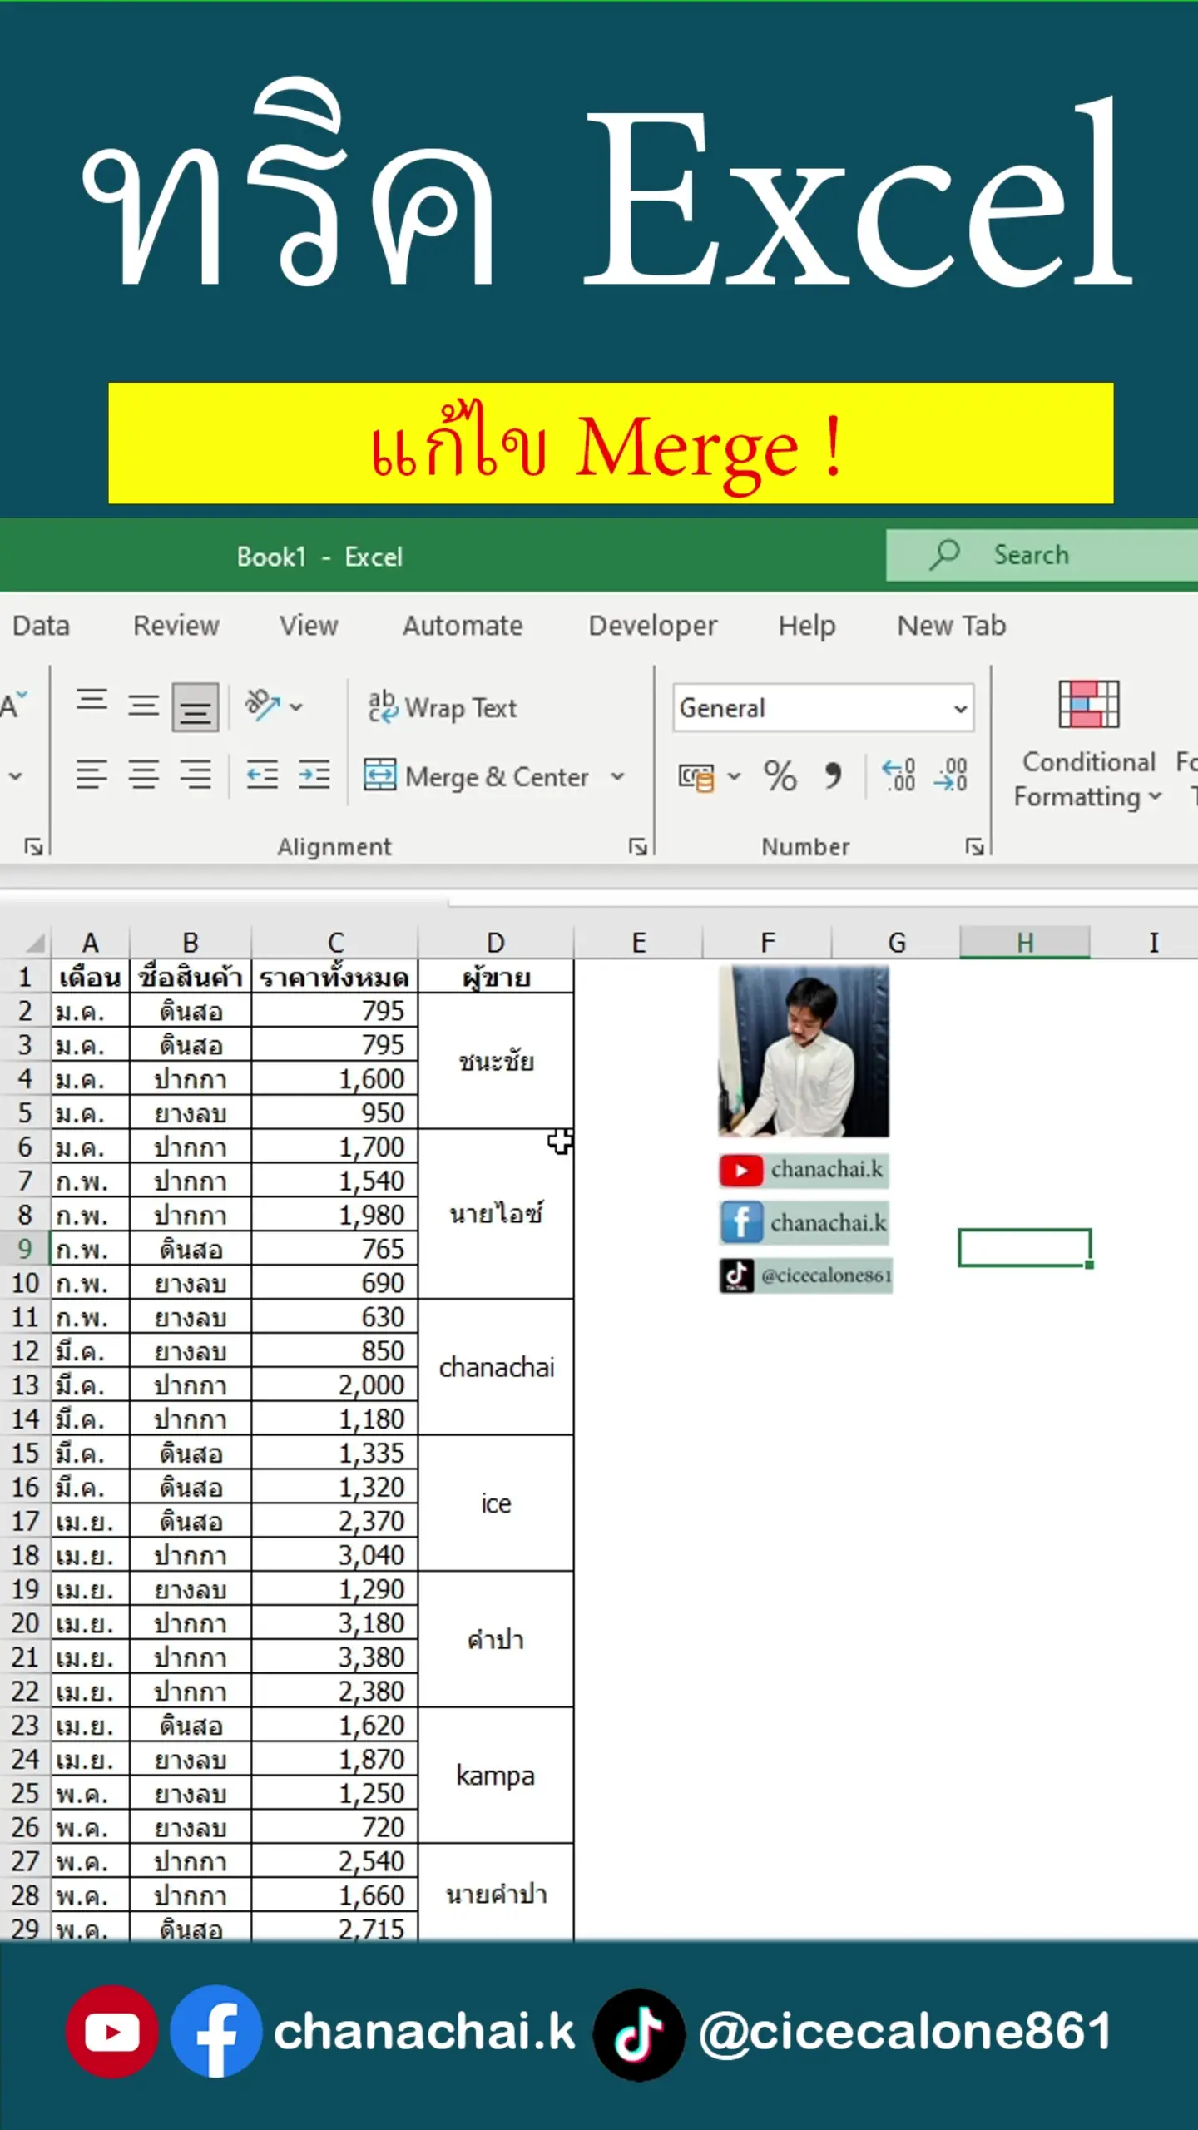This screenshot has width=1198, height=2130.
Task: Apply Comma Style formatting
Action: pyautogui.click(x=832, y=776)
